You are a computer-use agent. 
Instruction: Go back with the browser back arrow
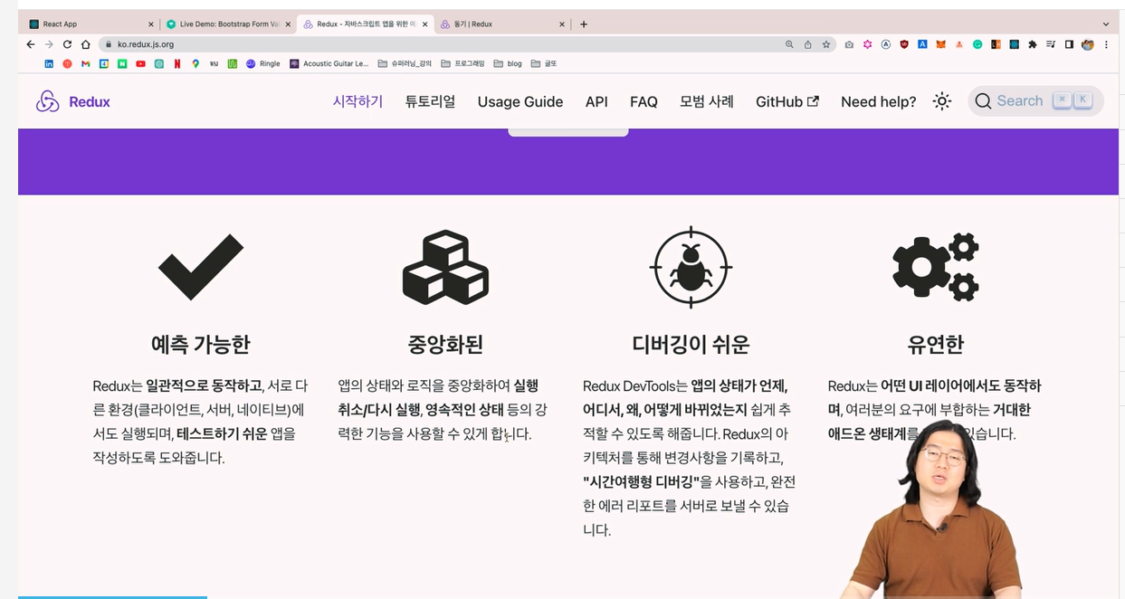(x=31, y=43)
